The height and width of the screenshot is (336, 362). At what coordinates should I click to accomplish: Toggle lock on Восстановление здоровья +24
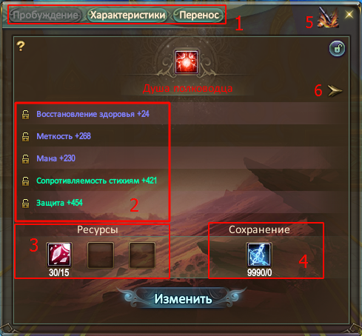pyautogui.click(x=25, y=115)
